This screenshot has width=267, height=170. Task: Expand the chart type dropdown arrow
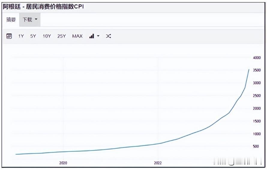pyautogui.click(x=98, y=36)
